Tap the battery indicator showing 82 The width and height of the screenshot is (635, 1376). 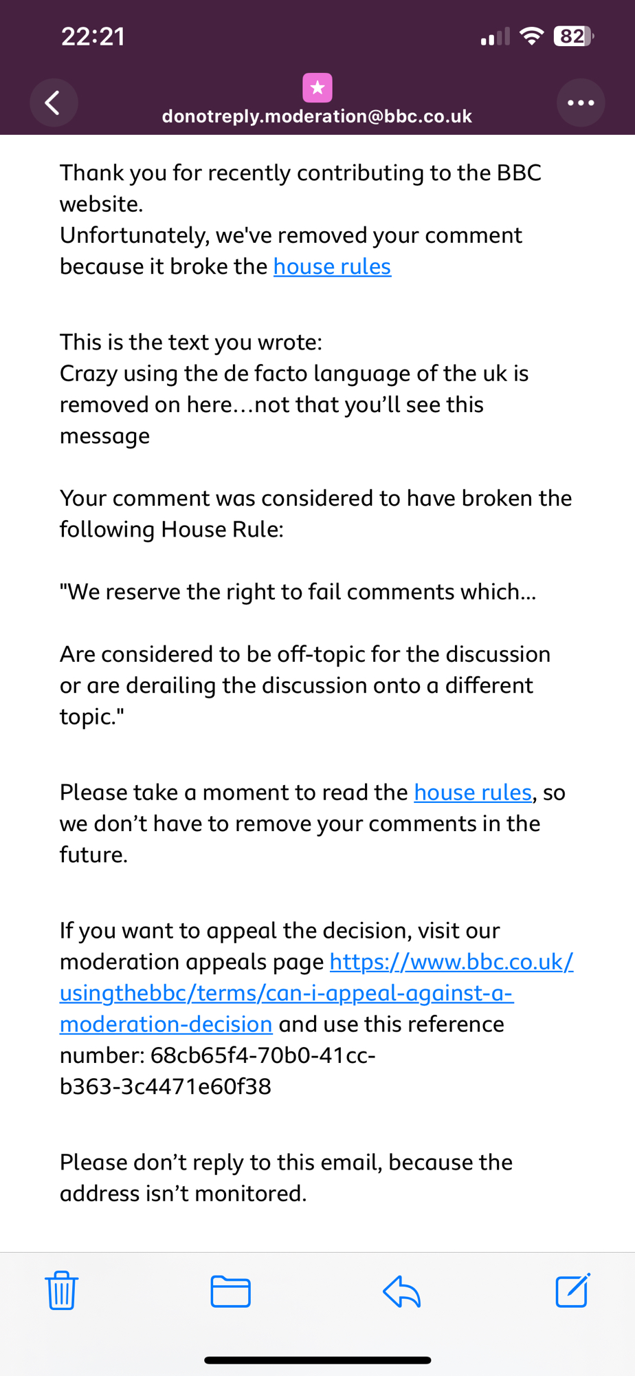(573, 36)
